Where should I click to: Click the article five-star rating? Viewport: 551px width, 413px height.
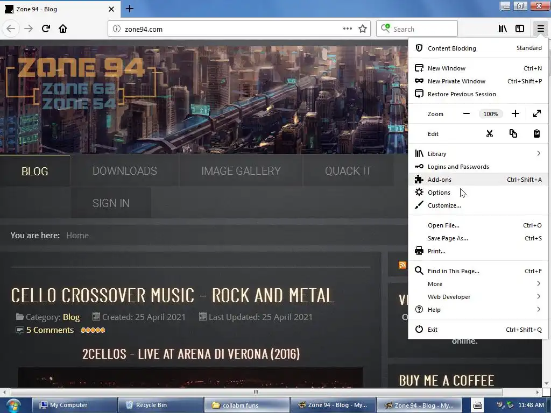coord(93,330)
